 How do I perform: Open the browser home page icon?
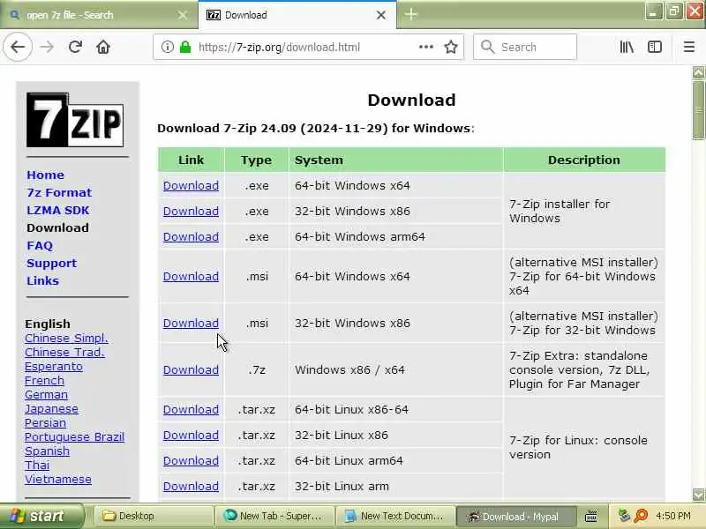[103, 47]
